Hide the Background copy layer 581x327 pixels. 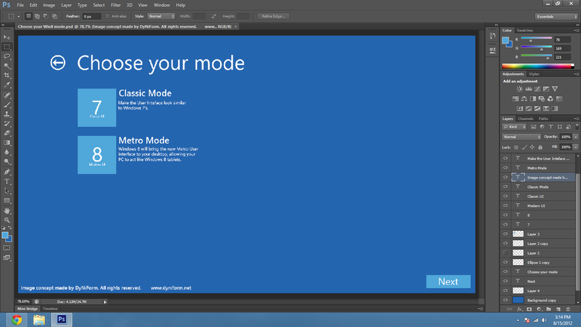click(x=505, y=300)
